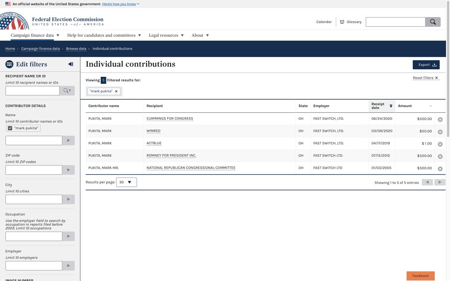The image size is (450, 281).
Task: Sort by Receipt date arrow
Action: click(x=391, y=106)
